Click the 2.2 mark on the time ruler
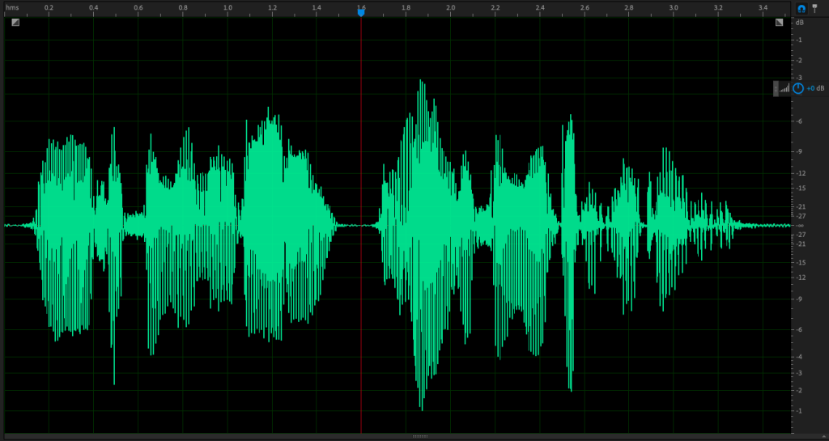 click(x=495, y=8)
